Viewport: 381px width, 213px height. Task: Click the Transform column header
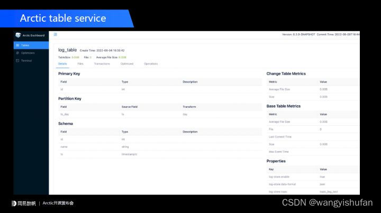[x=189, y=107]
